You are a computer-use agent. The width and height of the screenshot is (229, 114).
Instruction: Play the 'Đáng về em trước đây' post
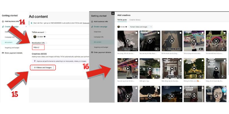(x=216, y=68)
